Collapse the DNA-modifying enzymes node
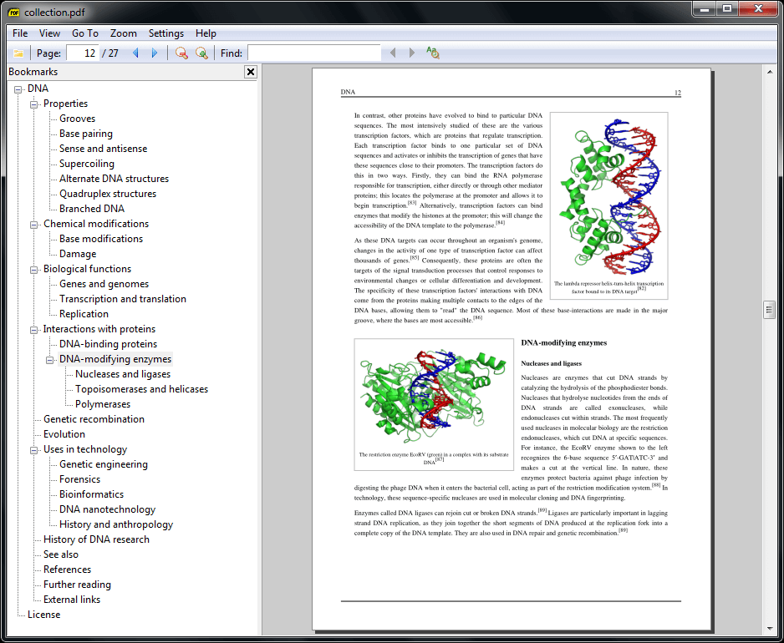The height and width of the screenshot is (643, 784). click(50, 360)
